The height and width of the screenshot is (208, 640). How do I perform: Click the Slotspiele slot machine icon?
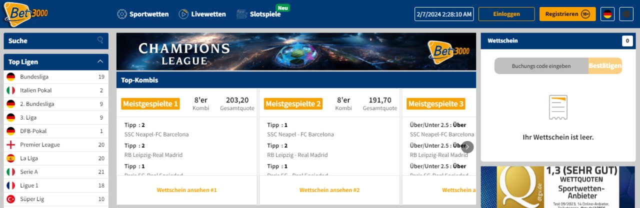click(242, 14)
